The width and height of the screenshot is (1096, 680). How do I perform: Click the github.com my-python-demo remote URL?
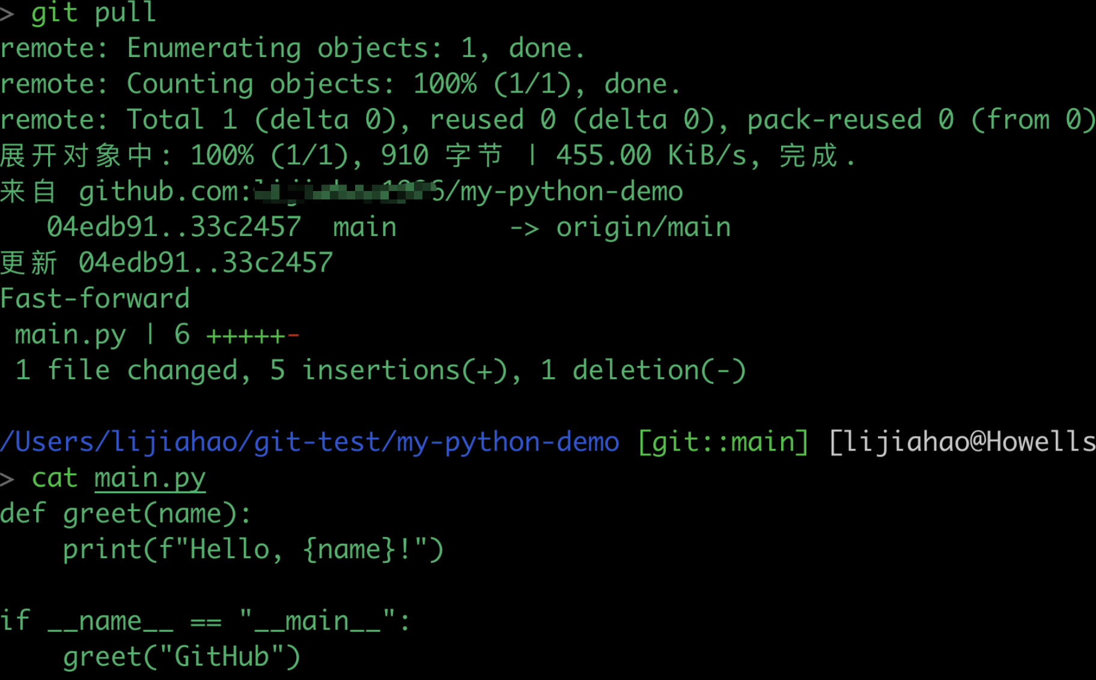pos(380,192)
